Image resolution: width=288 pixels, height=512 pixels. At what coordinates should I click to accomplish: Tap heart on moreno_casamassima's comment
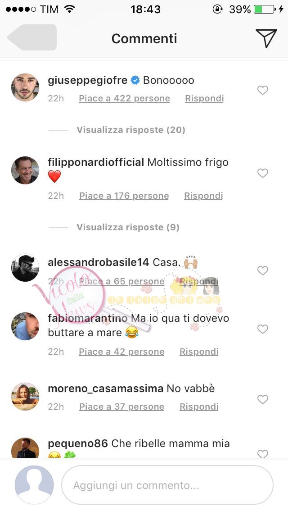[x=262, y=399]
